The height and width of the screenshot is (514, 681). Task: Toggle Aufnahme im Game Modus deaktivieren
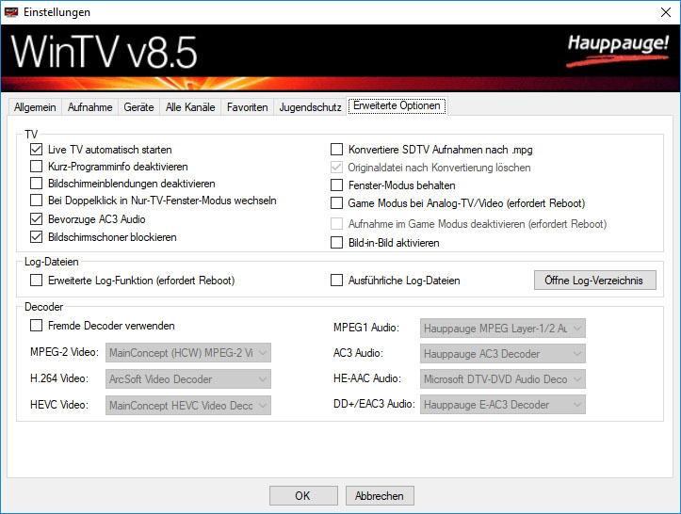[336, 223]
